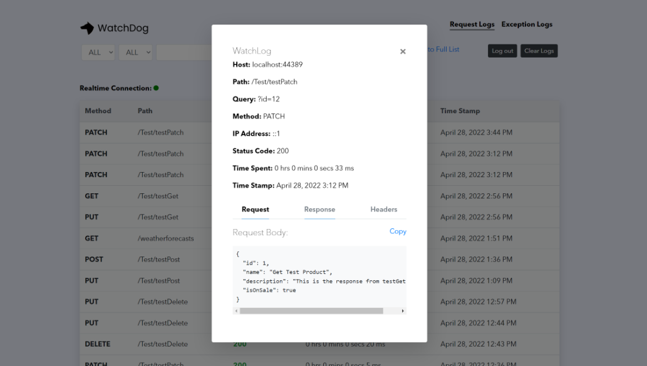Image resolution: width=647 pixels, height=366 pixels.
Task: Click the scrollbar right arrow in request body
Action: 403,311
